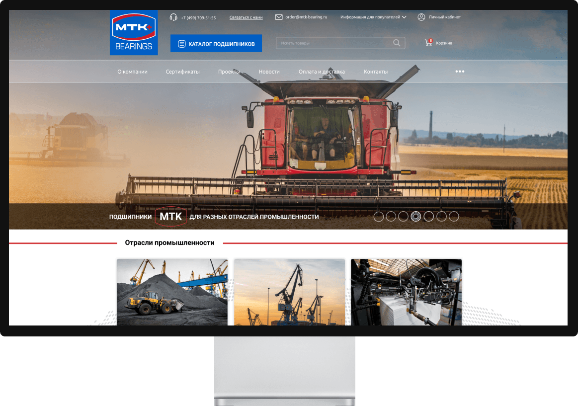
Task: Click the Отрасли промышленности heading
Action: [x=169, y=243]
